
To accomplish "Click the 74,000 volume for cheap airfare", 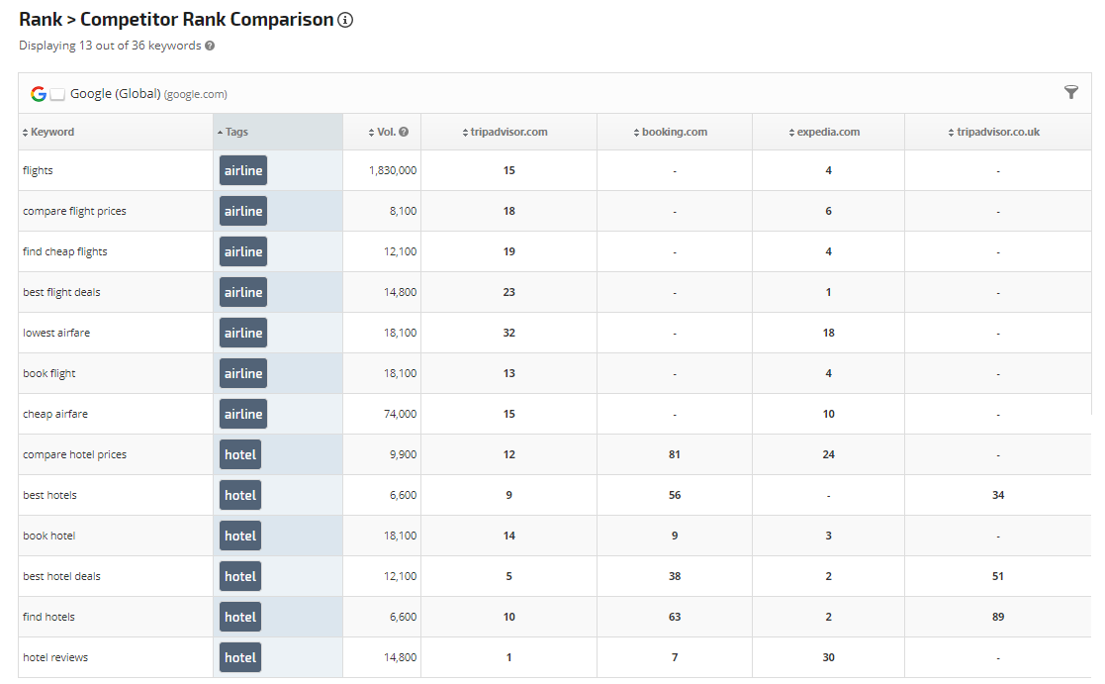I will coord(401,414).
